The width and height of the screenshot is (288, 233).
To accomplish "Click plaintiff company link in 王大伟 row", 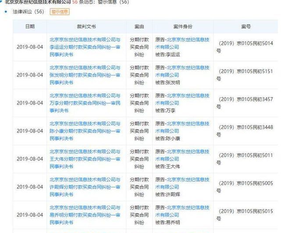I will tap(182, 155).
